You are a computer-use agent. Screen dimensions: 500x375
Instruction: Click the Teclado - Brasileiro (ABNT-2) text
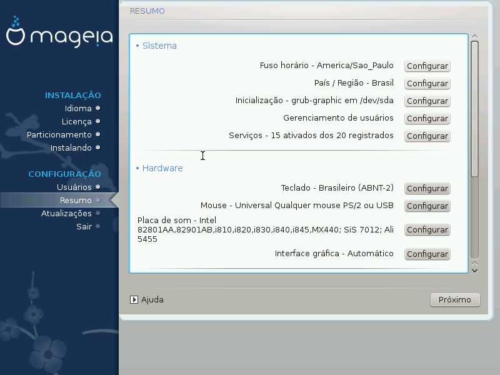(337, 188)
